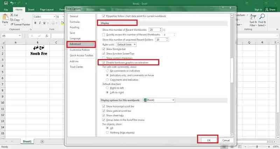Click cell B2 containing Nooh Fre
Screen dimensions: 280x149
pos(37,54)
